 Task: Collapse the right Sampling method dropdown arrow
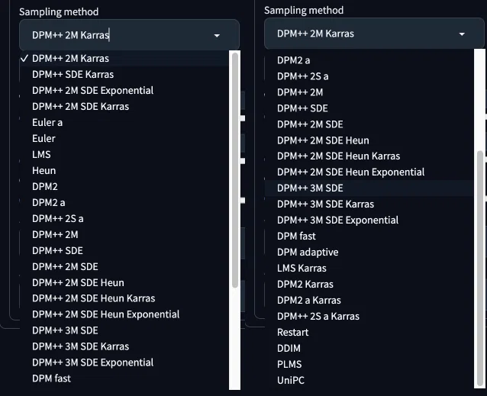tap(462, 34)
